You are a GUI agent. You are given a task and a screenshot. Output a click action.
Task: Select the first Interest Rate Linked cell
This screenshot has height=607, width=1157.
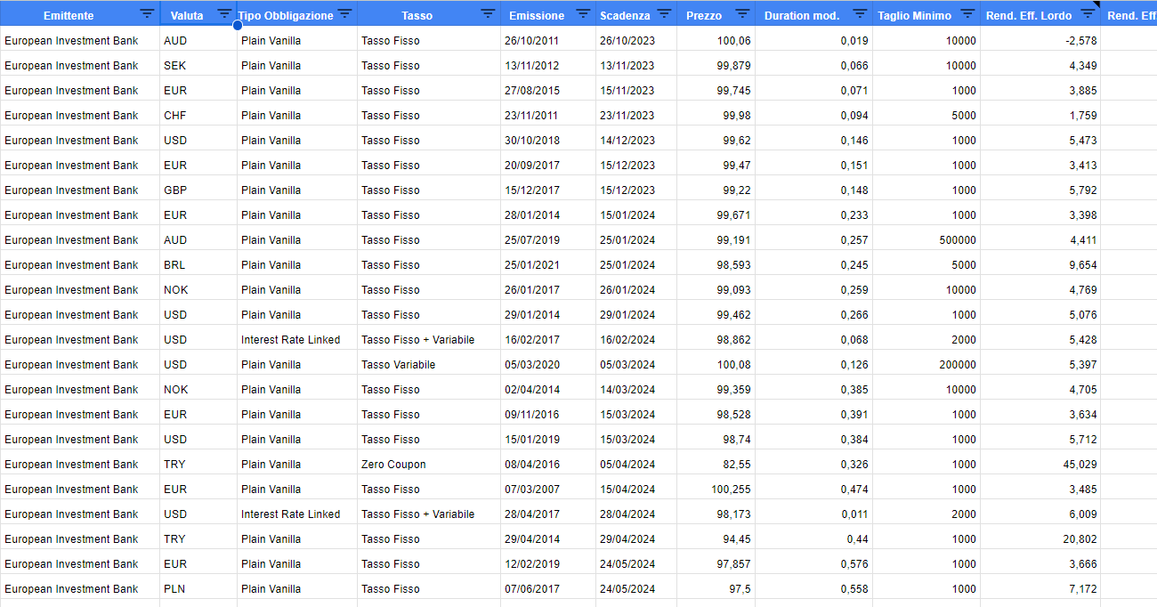[290, 339]
